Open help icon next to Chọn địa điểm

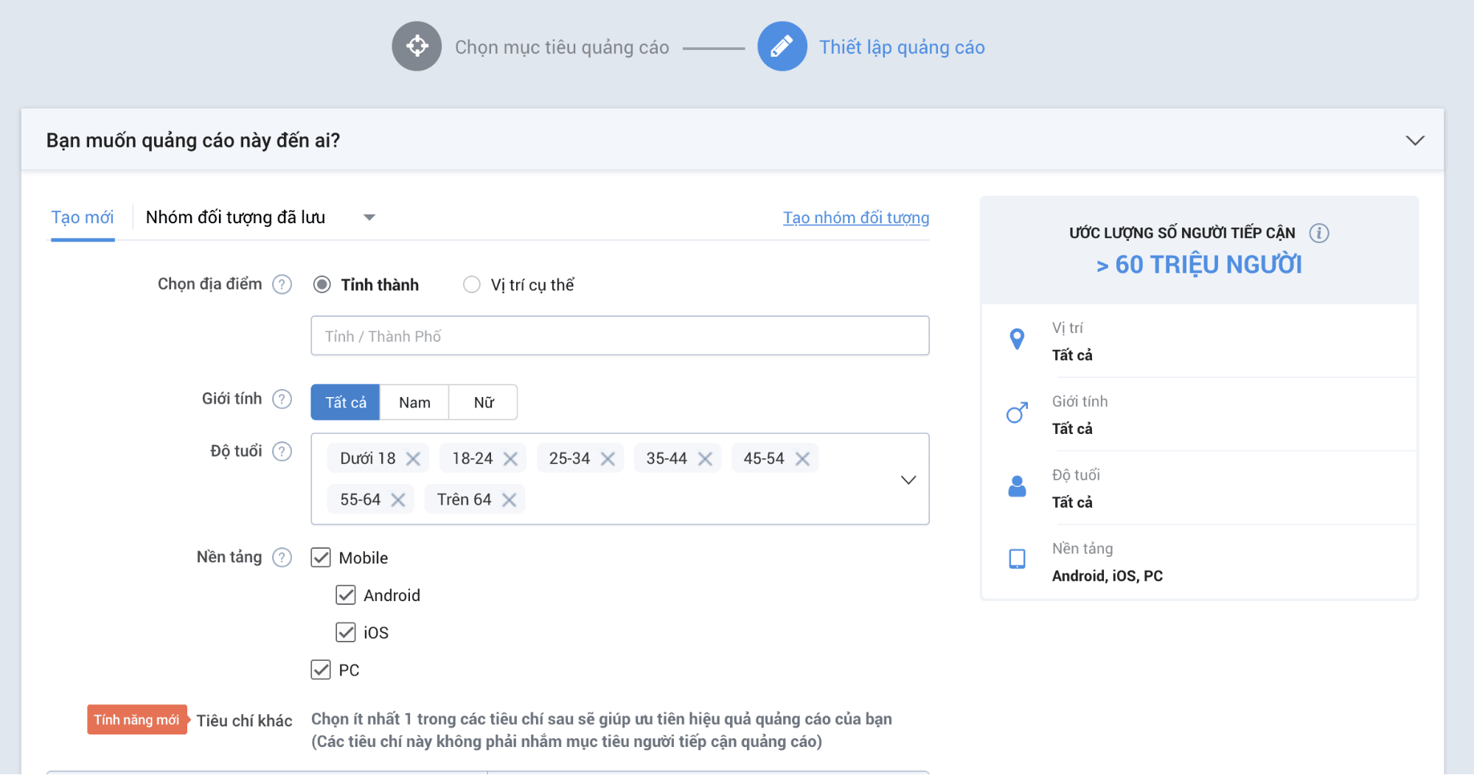pos(282,284)
